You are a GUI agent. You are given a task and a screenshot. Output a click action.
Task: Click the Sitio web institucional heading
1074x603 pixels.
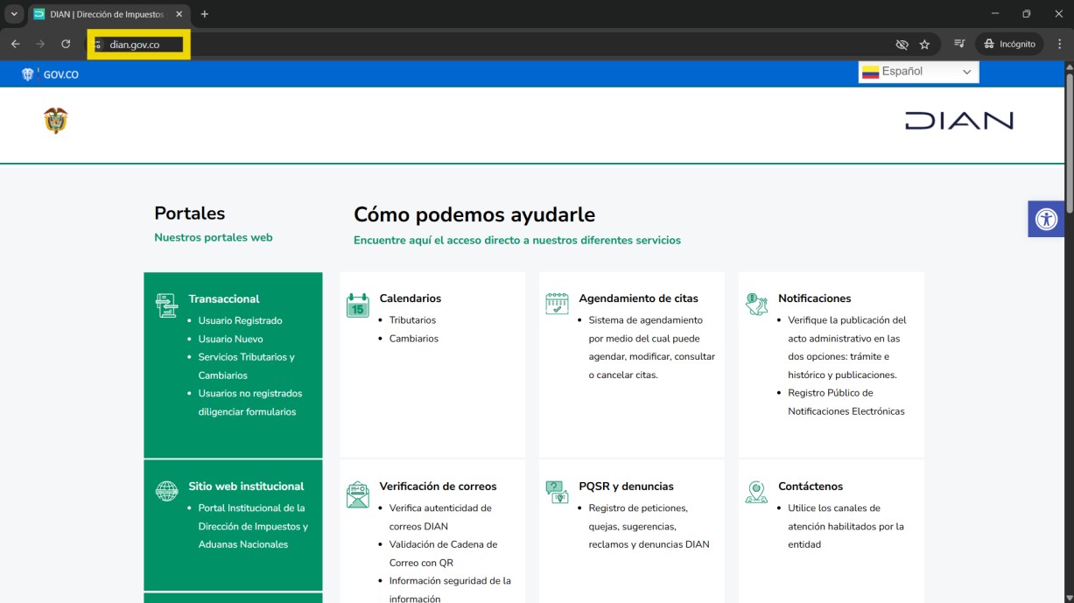(x=246, y=487)
